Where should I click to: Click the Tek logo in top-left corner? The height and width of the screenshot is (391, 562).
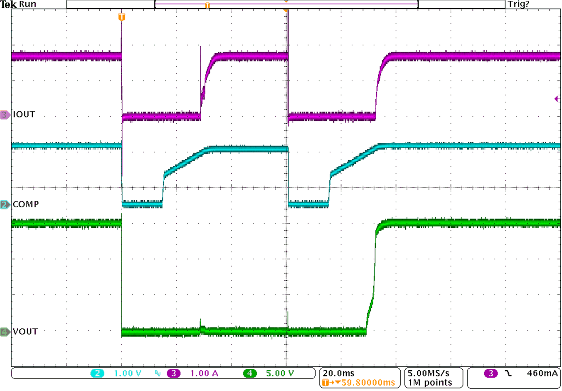click(x=9, y=4)
